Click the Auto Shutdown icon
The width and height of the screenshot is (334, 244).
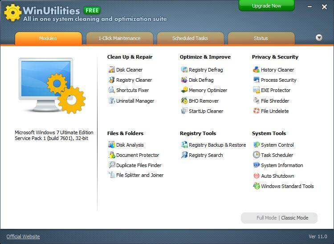(x=256, y=176)
